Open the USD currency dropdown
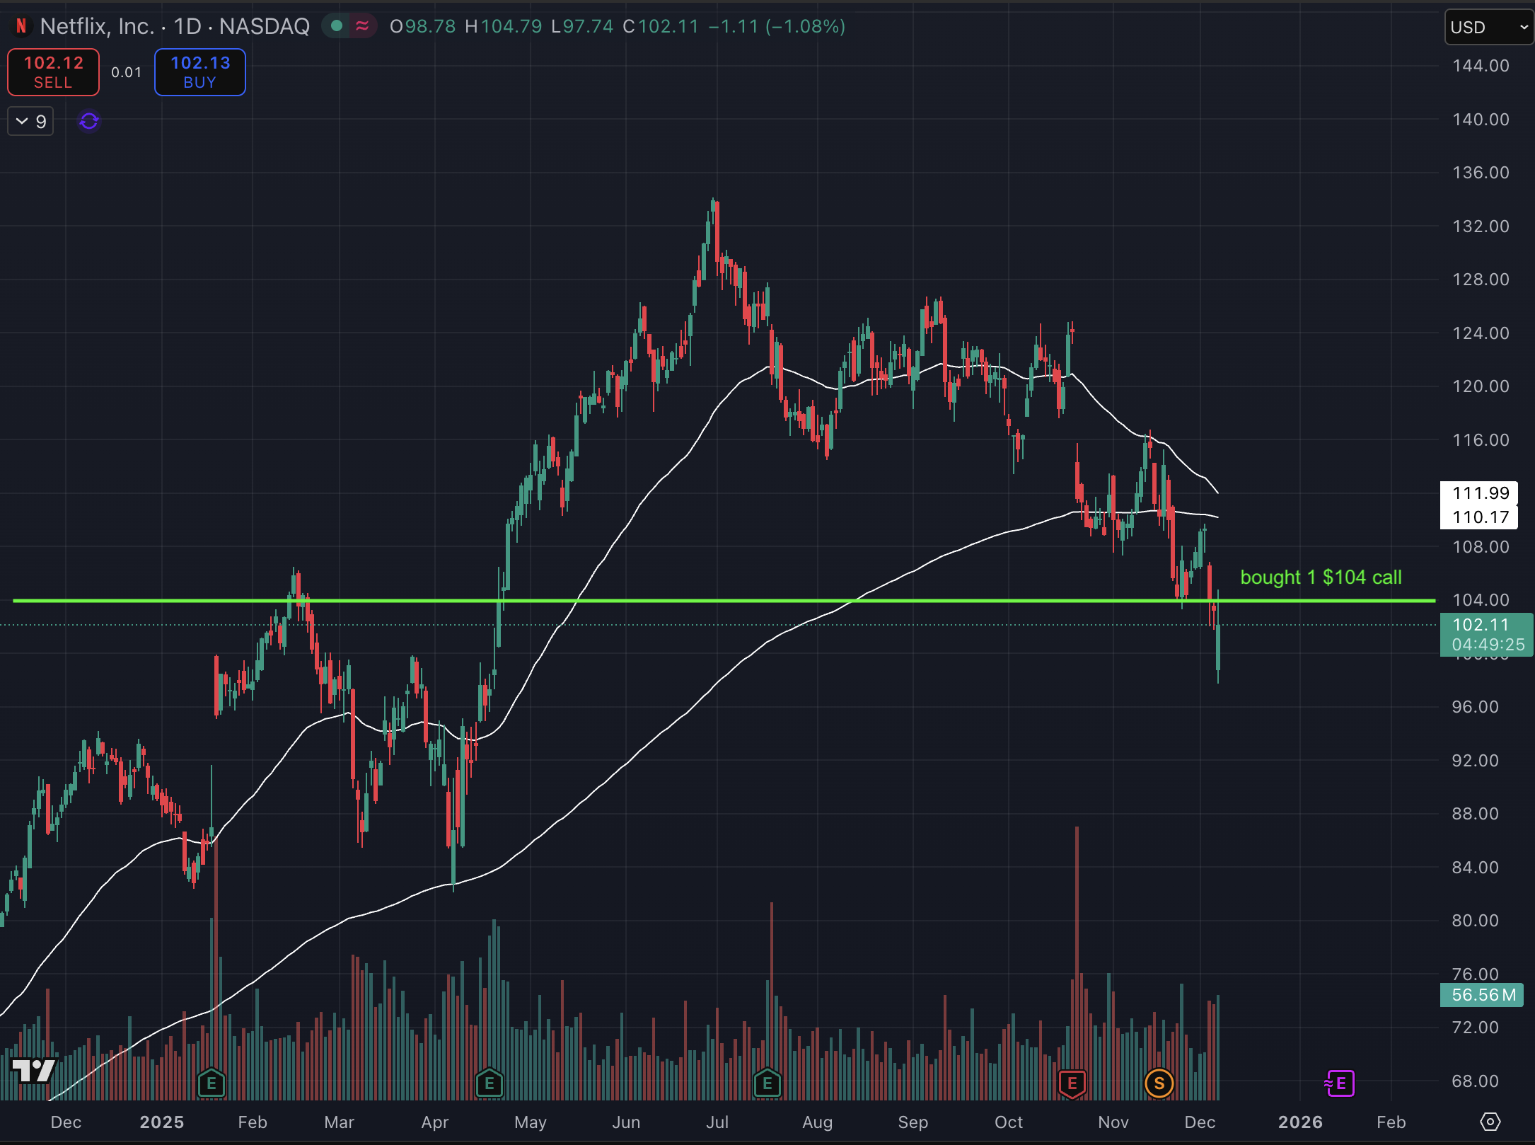Screen dimensions: 1535x1145 (x=1488, y=27)
